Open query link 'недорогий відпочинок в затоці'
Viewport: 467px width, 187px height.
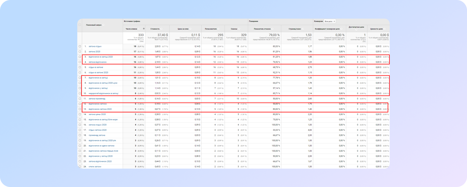pyautogui.click(x=104, y=93)
